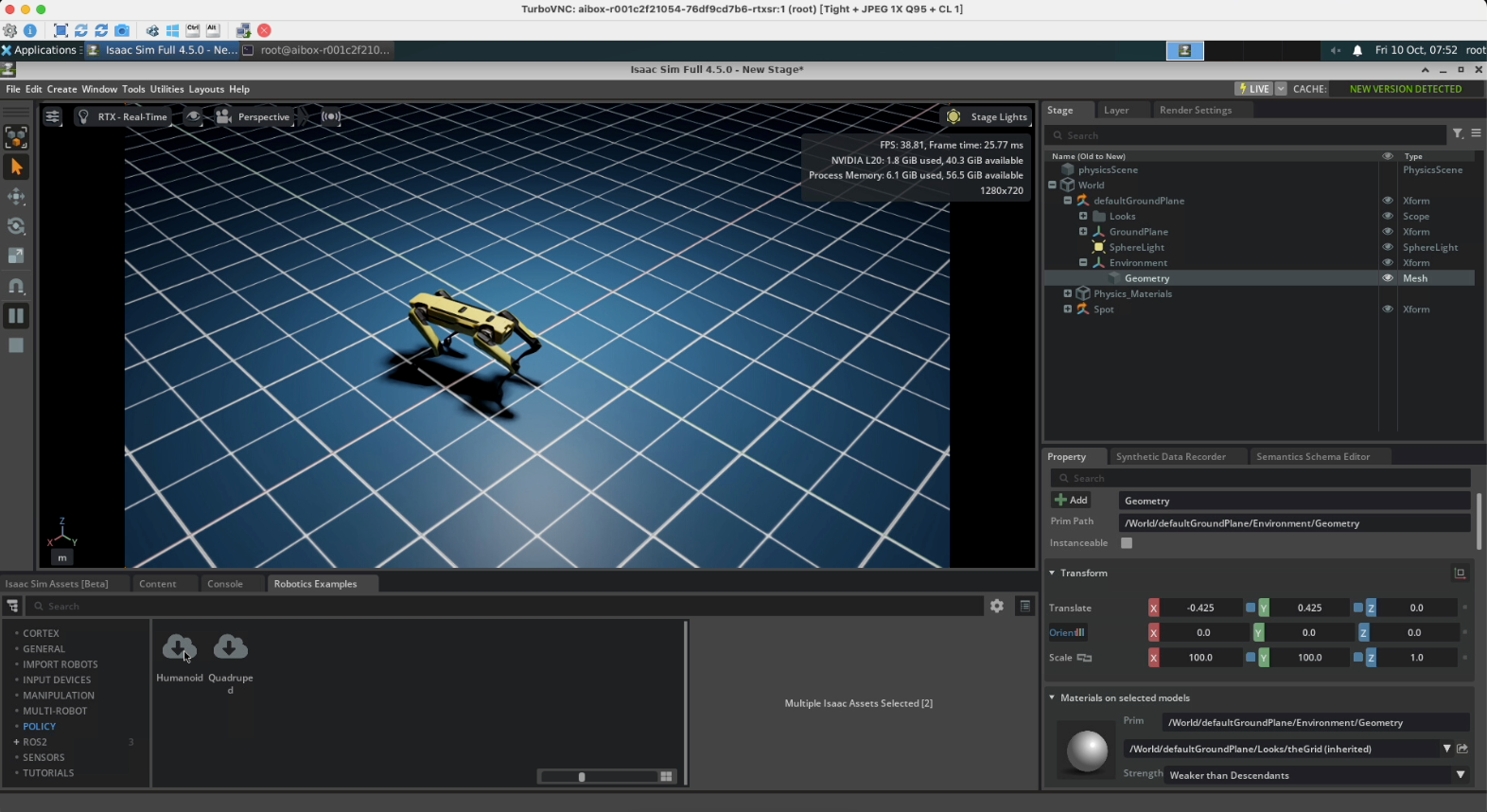
Task: Open Stage panel filter funnel icon
Action: pos(1458,133)
